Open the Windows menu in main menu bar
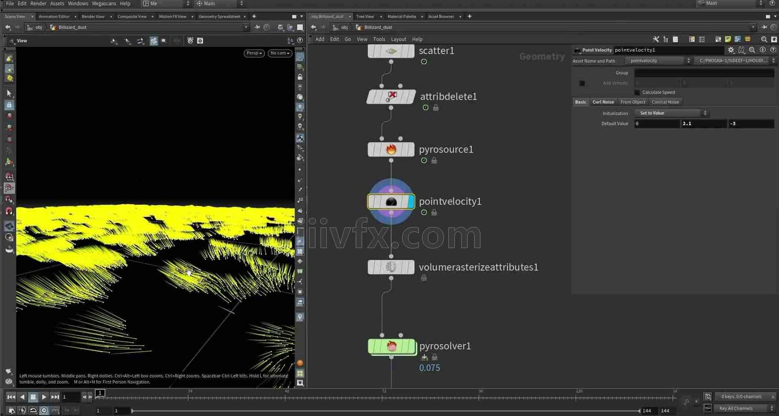 pyautogui.click(x=78, y=3)
